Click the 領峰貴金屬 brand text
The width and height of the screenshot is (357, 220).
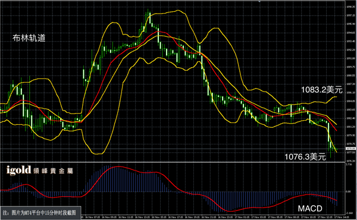(x=53, y=171)
